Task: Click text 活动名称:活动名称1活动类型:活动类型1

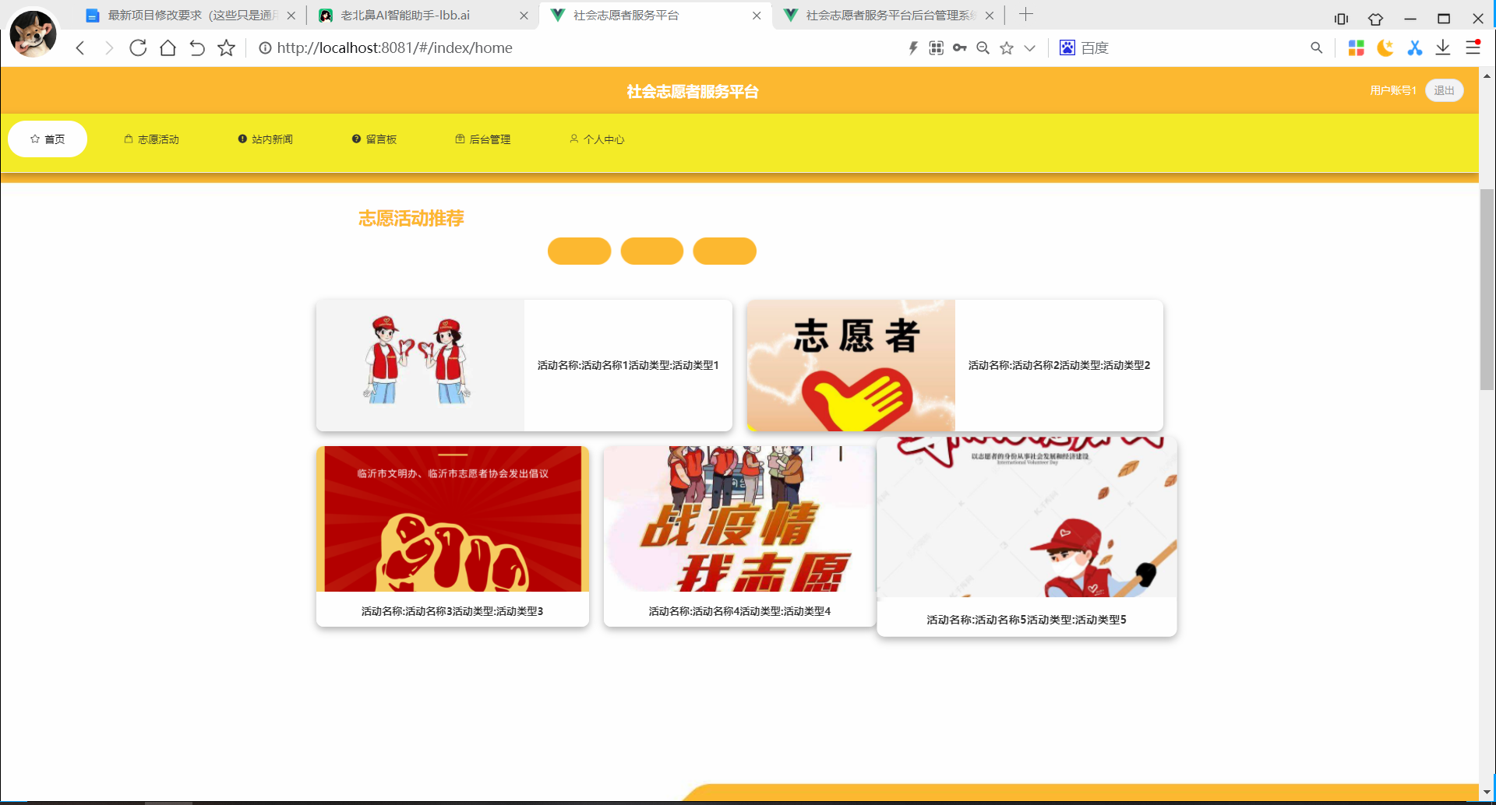Action: tap(628, 365)
